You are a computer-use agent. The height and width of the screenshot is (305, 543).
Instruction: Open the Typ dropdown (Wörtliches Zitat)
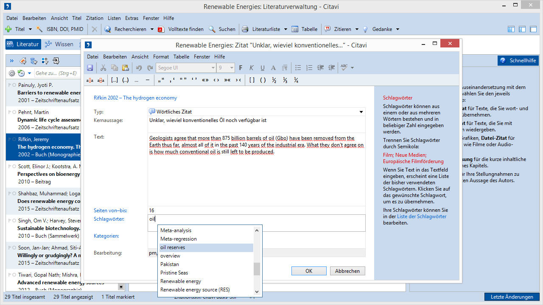pyautogui.click(x=361, y=112)
